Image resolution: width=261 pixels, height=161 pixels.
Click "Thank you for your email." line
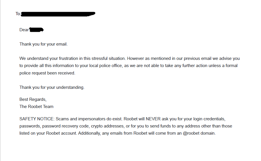click(43, 44)
